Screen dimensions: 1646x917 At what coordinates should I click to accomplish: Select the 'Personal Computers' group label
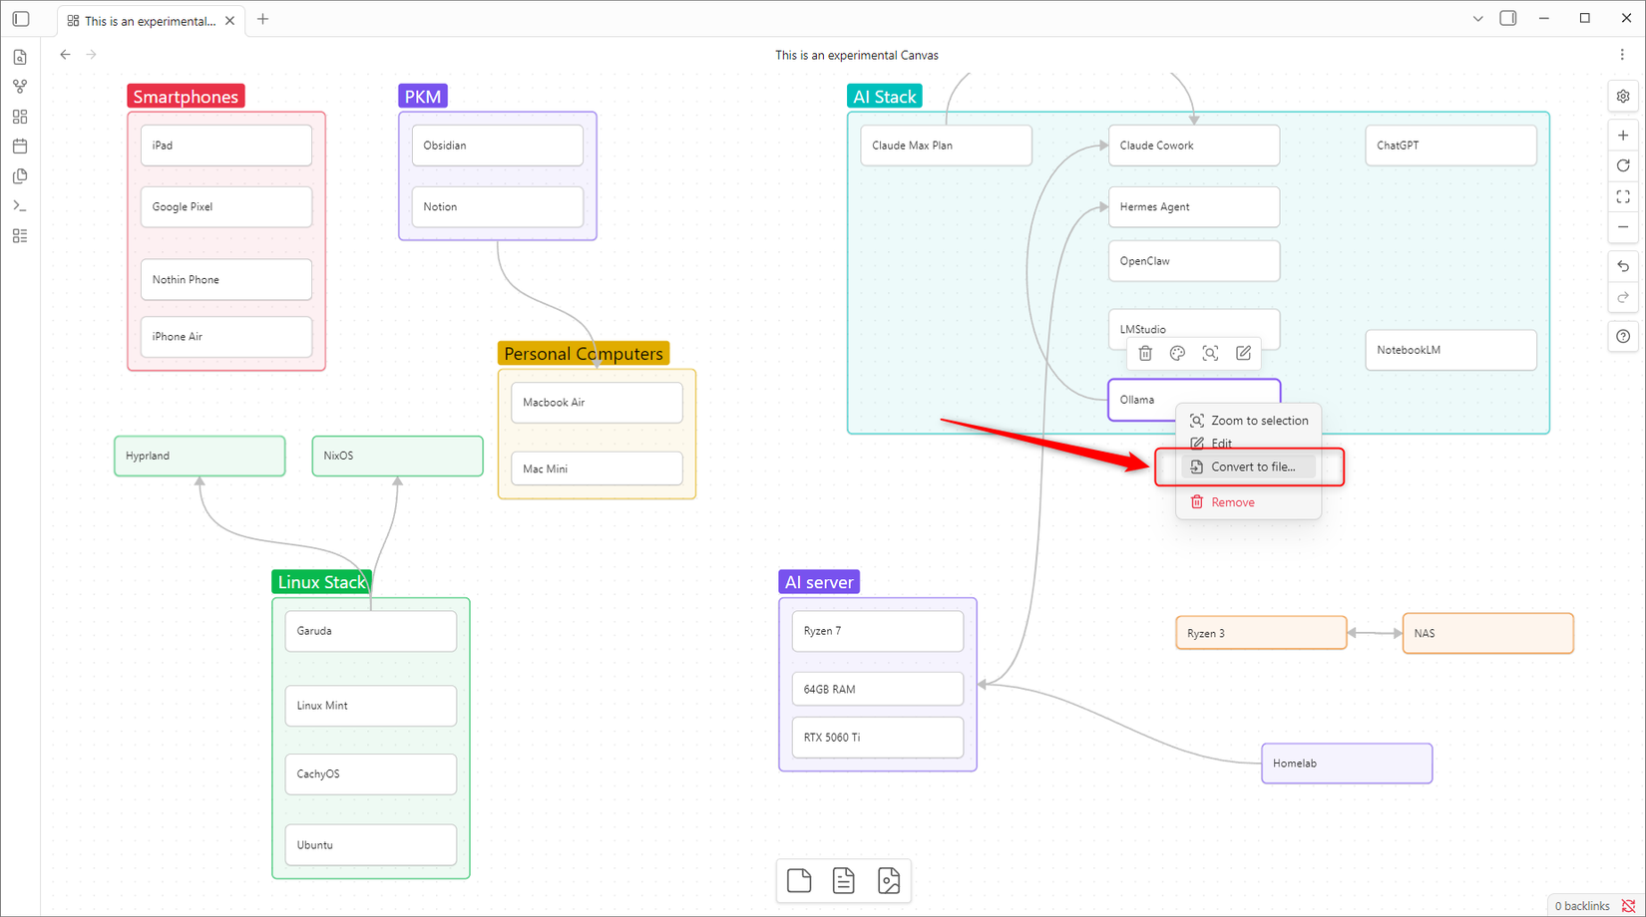click(584, 354)
